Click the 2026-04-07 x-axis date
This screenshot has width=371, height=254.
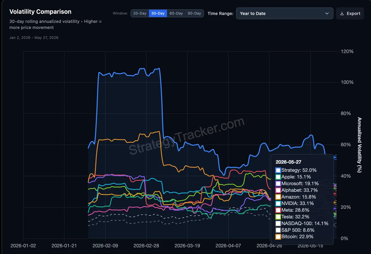[x=228, y=246]
